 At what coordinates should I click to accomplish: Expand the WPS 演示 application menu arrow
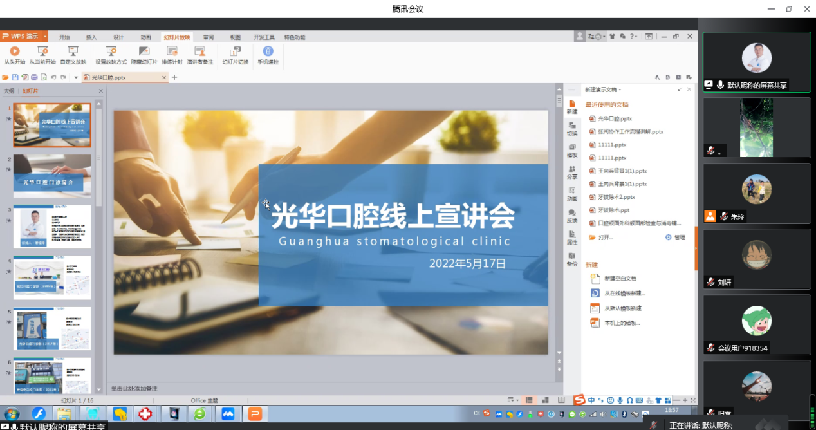[x=46, y=37]
